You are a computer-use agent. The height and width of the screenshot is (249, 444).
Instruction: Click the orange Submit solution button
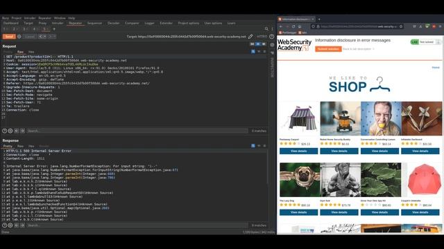pos(328,49)
